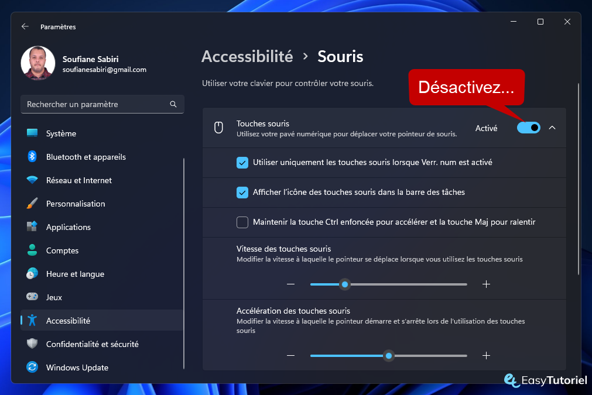Uncheck Verr. num mouse keys option
Image resolution: width=592 pixels, height=395 pixels.
[242, 163]
